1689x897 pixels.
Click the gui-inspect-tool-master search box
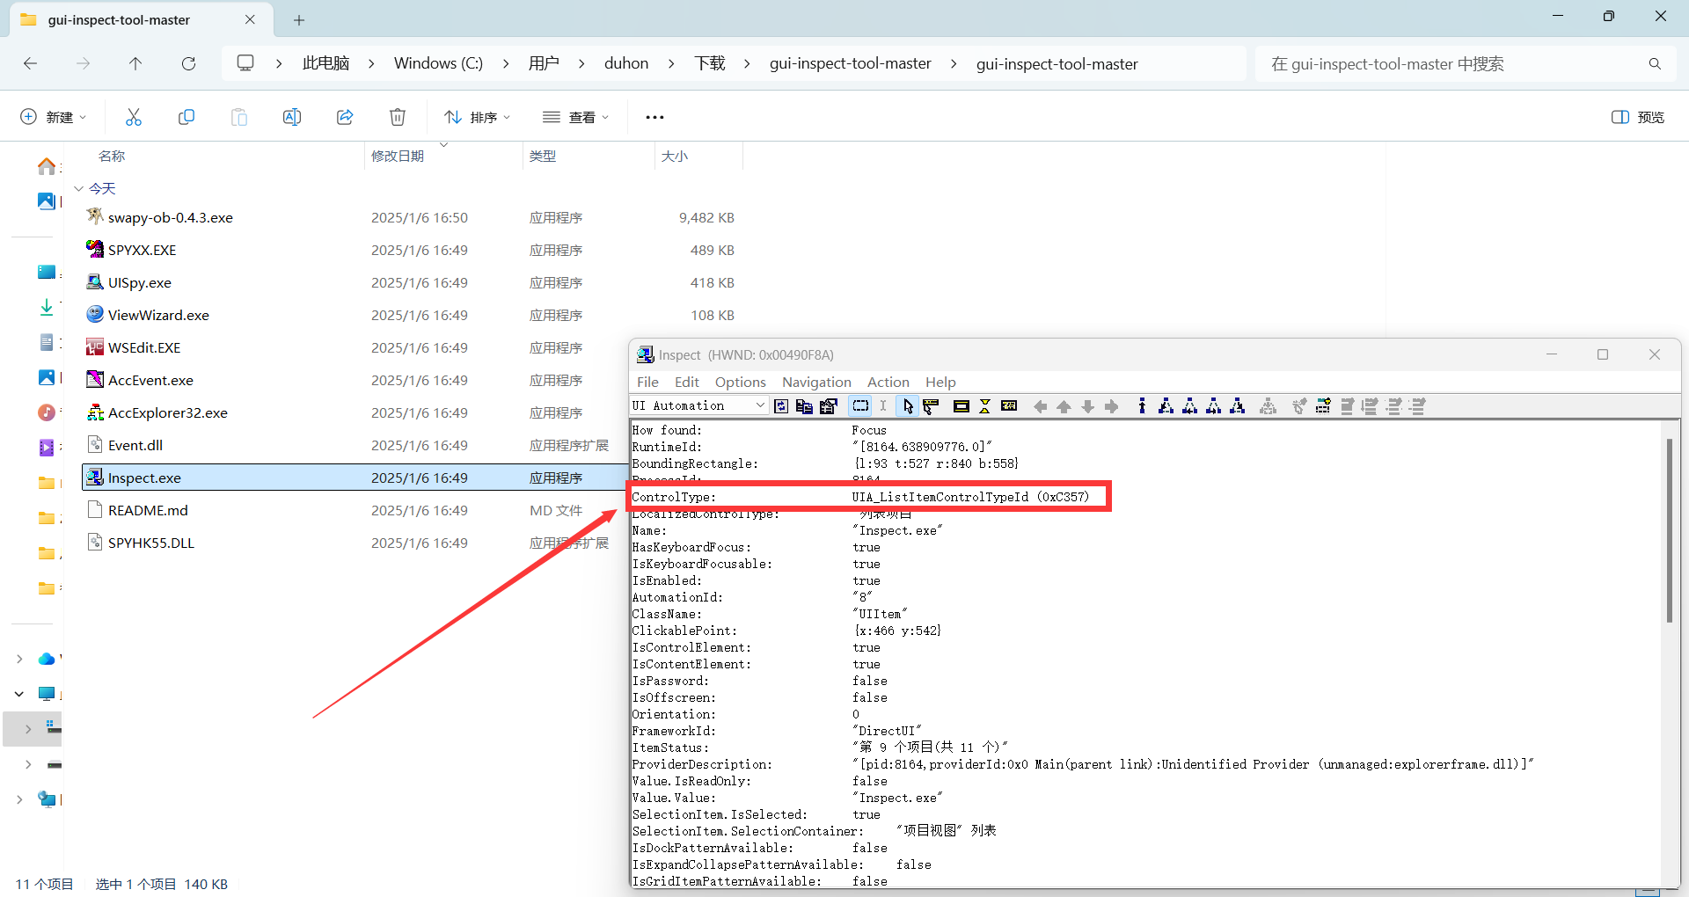pos(1466,63)
